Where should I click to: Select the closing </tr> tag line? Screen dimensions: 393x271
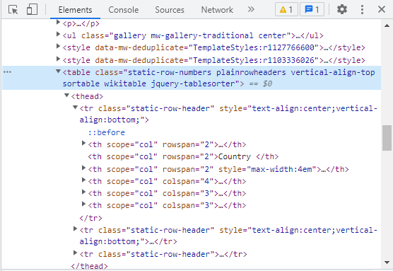pos(90,218)
